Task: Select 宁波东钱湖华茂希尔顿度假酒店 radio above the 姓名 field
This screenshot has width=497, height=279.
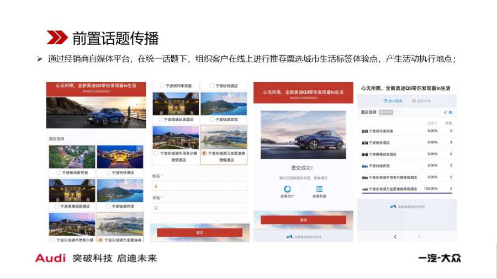Action: point(156,153)
